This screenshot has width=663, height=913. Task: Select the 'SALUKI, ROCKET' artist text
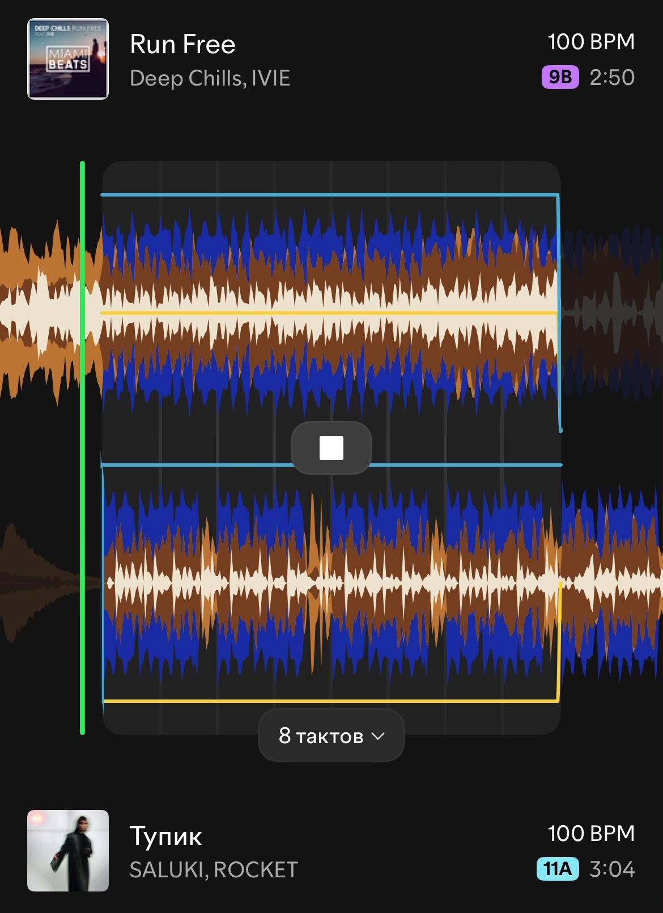(214, 870)
